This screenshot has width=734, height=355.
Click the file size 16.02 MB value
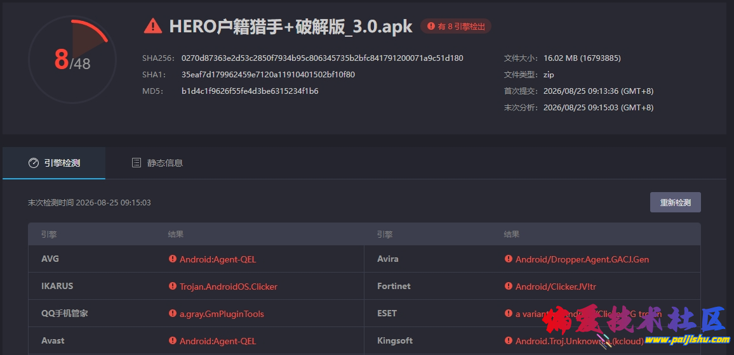(582, 58)
